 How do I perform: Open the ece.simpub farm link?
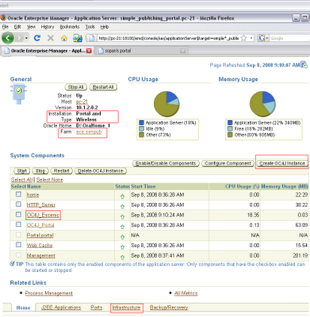point(89,132)
